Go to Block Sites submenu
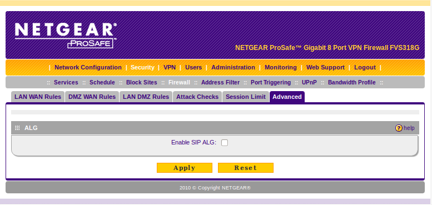Image resolution: width=432 pixels, height=205 pixels. click(x=142, y=82)
